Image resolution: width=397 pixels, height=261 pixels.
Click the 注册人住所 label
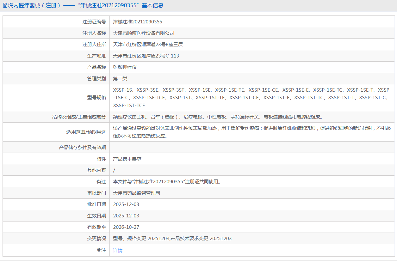(94, 44)
